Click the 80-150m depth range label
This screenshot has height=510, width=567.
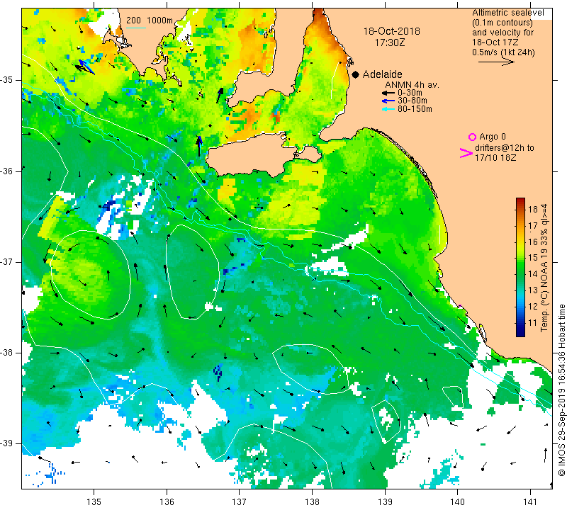tap(415, 109)
